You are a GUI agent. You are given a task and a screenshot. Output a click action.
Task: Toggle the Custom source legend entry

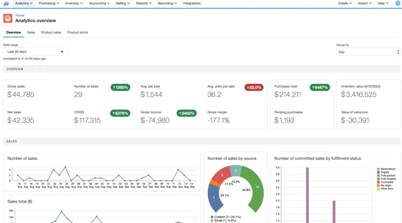point(226,217)
